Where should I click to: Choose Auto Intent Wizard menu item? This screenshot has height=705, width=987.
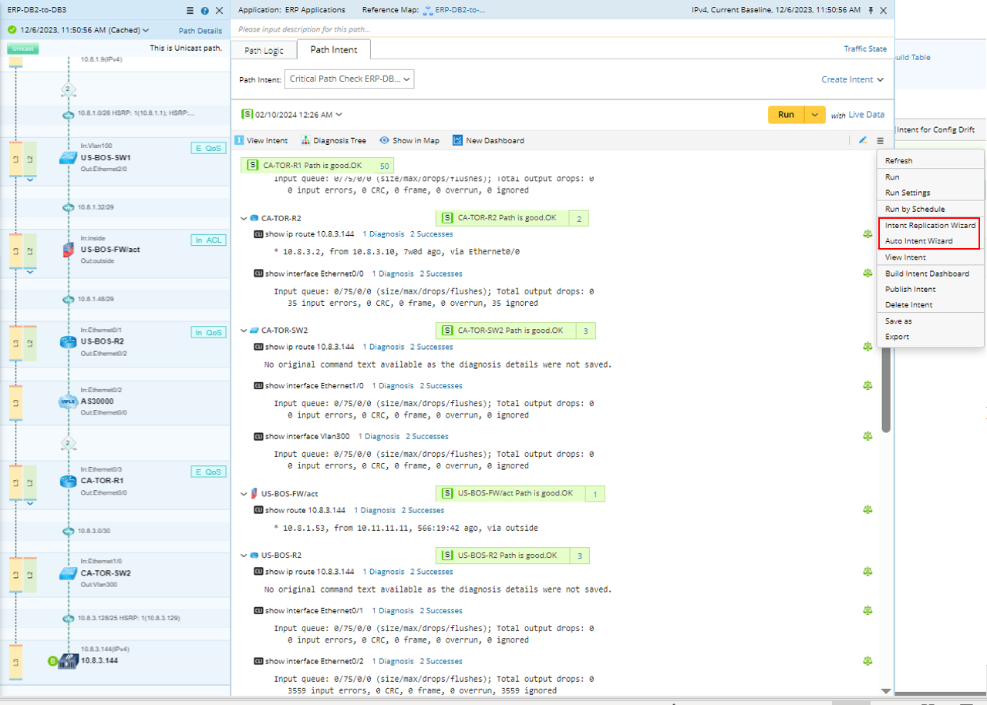[918, 241]
